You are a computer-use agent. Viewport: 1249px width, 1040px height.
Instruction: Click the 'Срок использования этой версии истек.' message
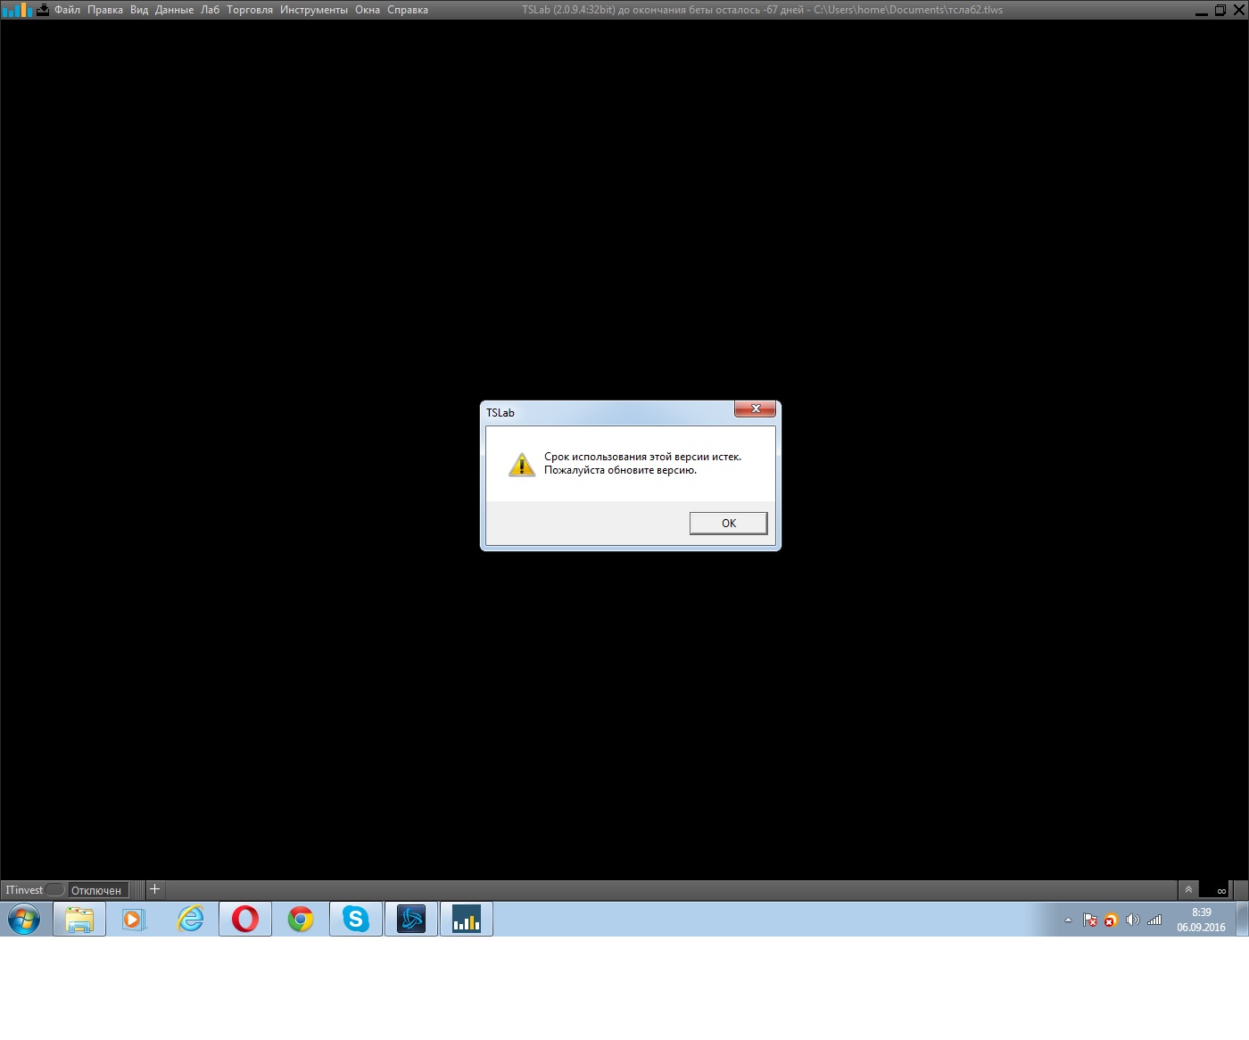[642, 457]
